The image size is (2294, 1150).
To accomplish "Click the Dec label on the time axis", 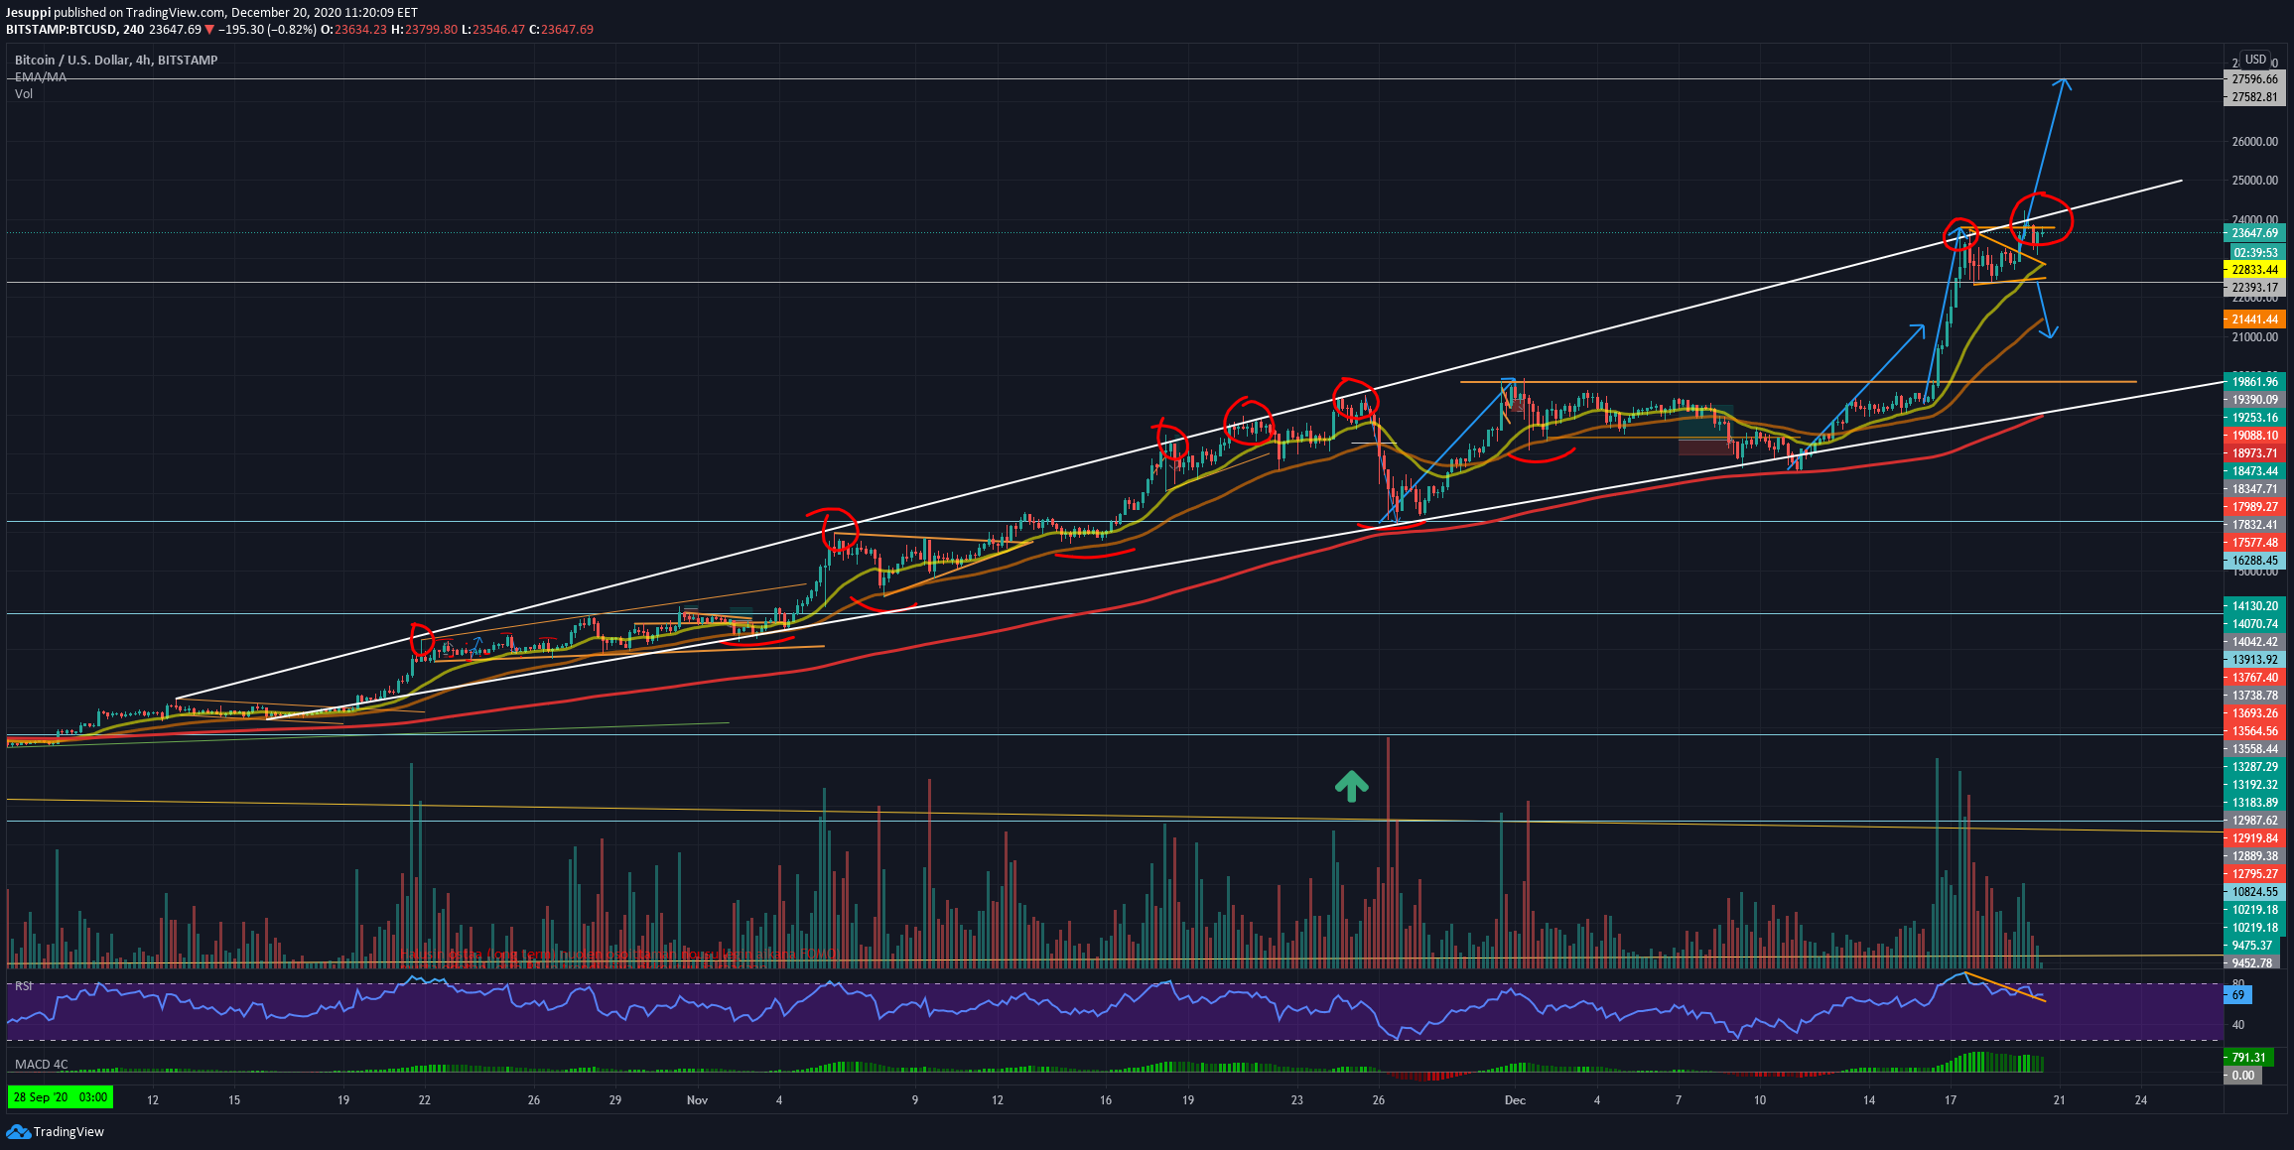I will (1515, 1100).
